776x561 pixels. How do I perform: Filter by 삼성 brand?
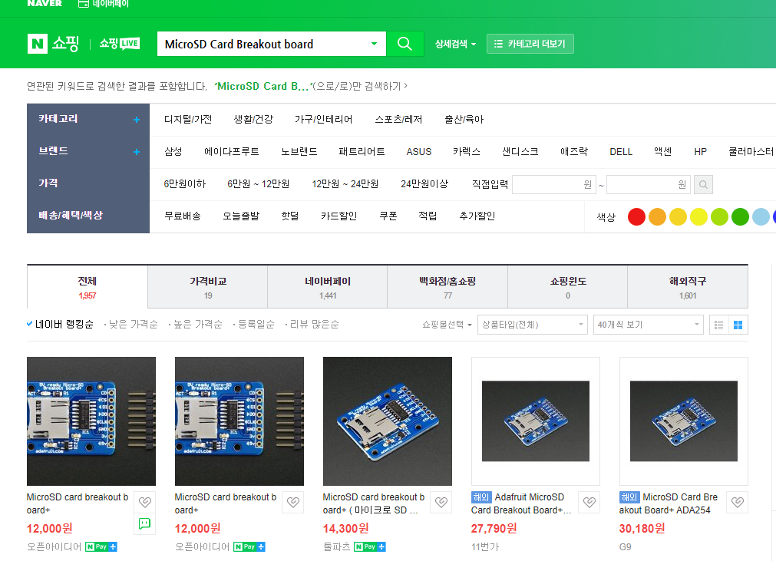click(x=173, y=151)
